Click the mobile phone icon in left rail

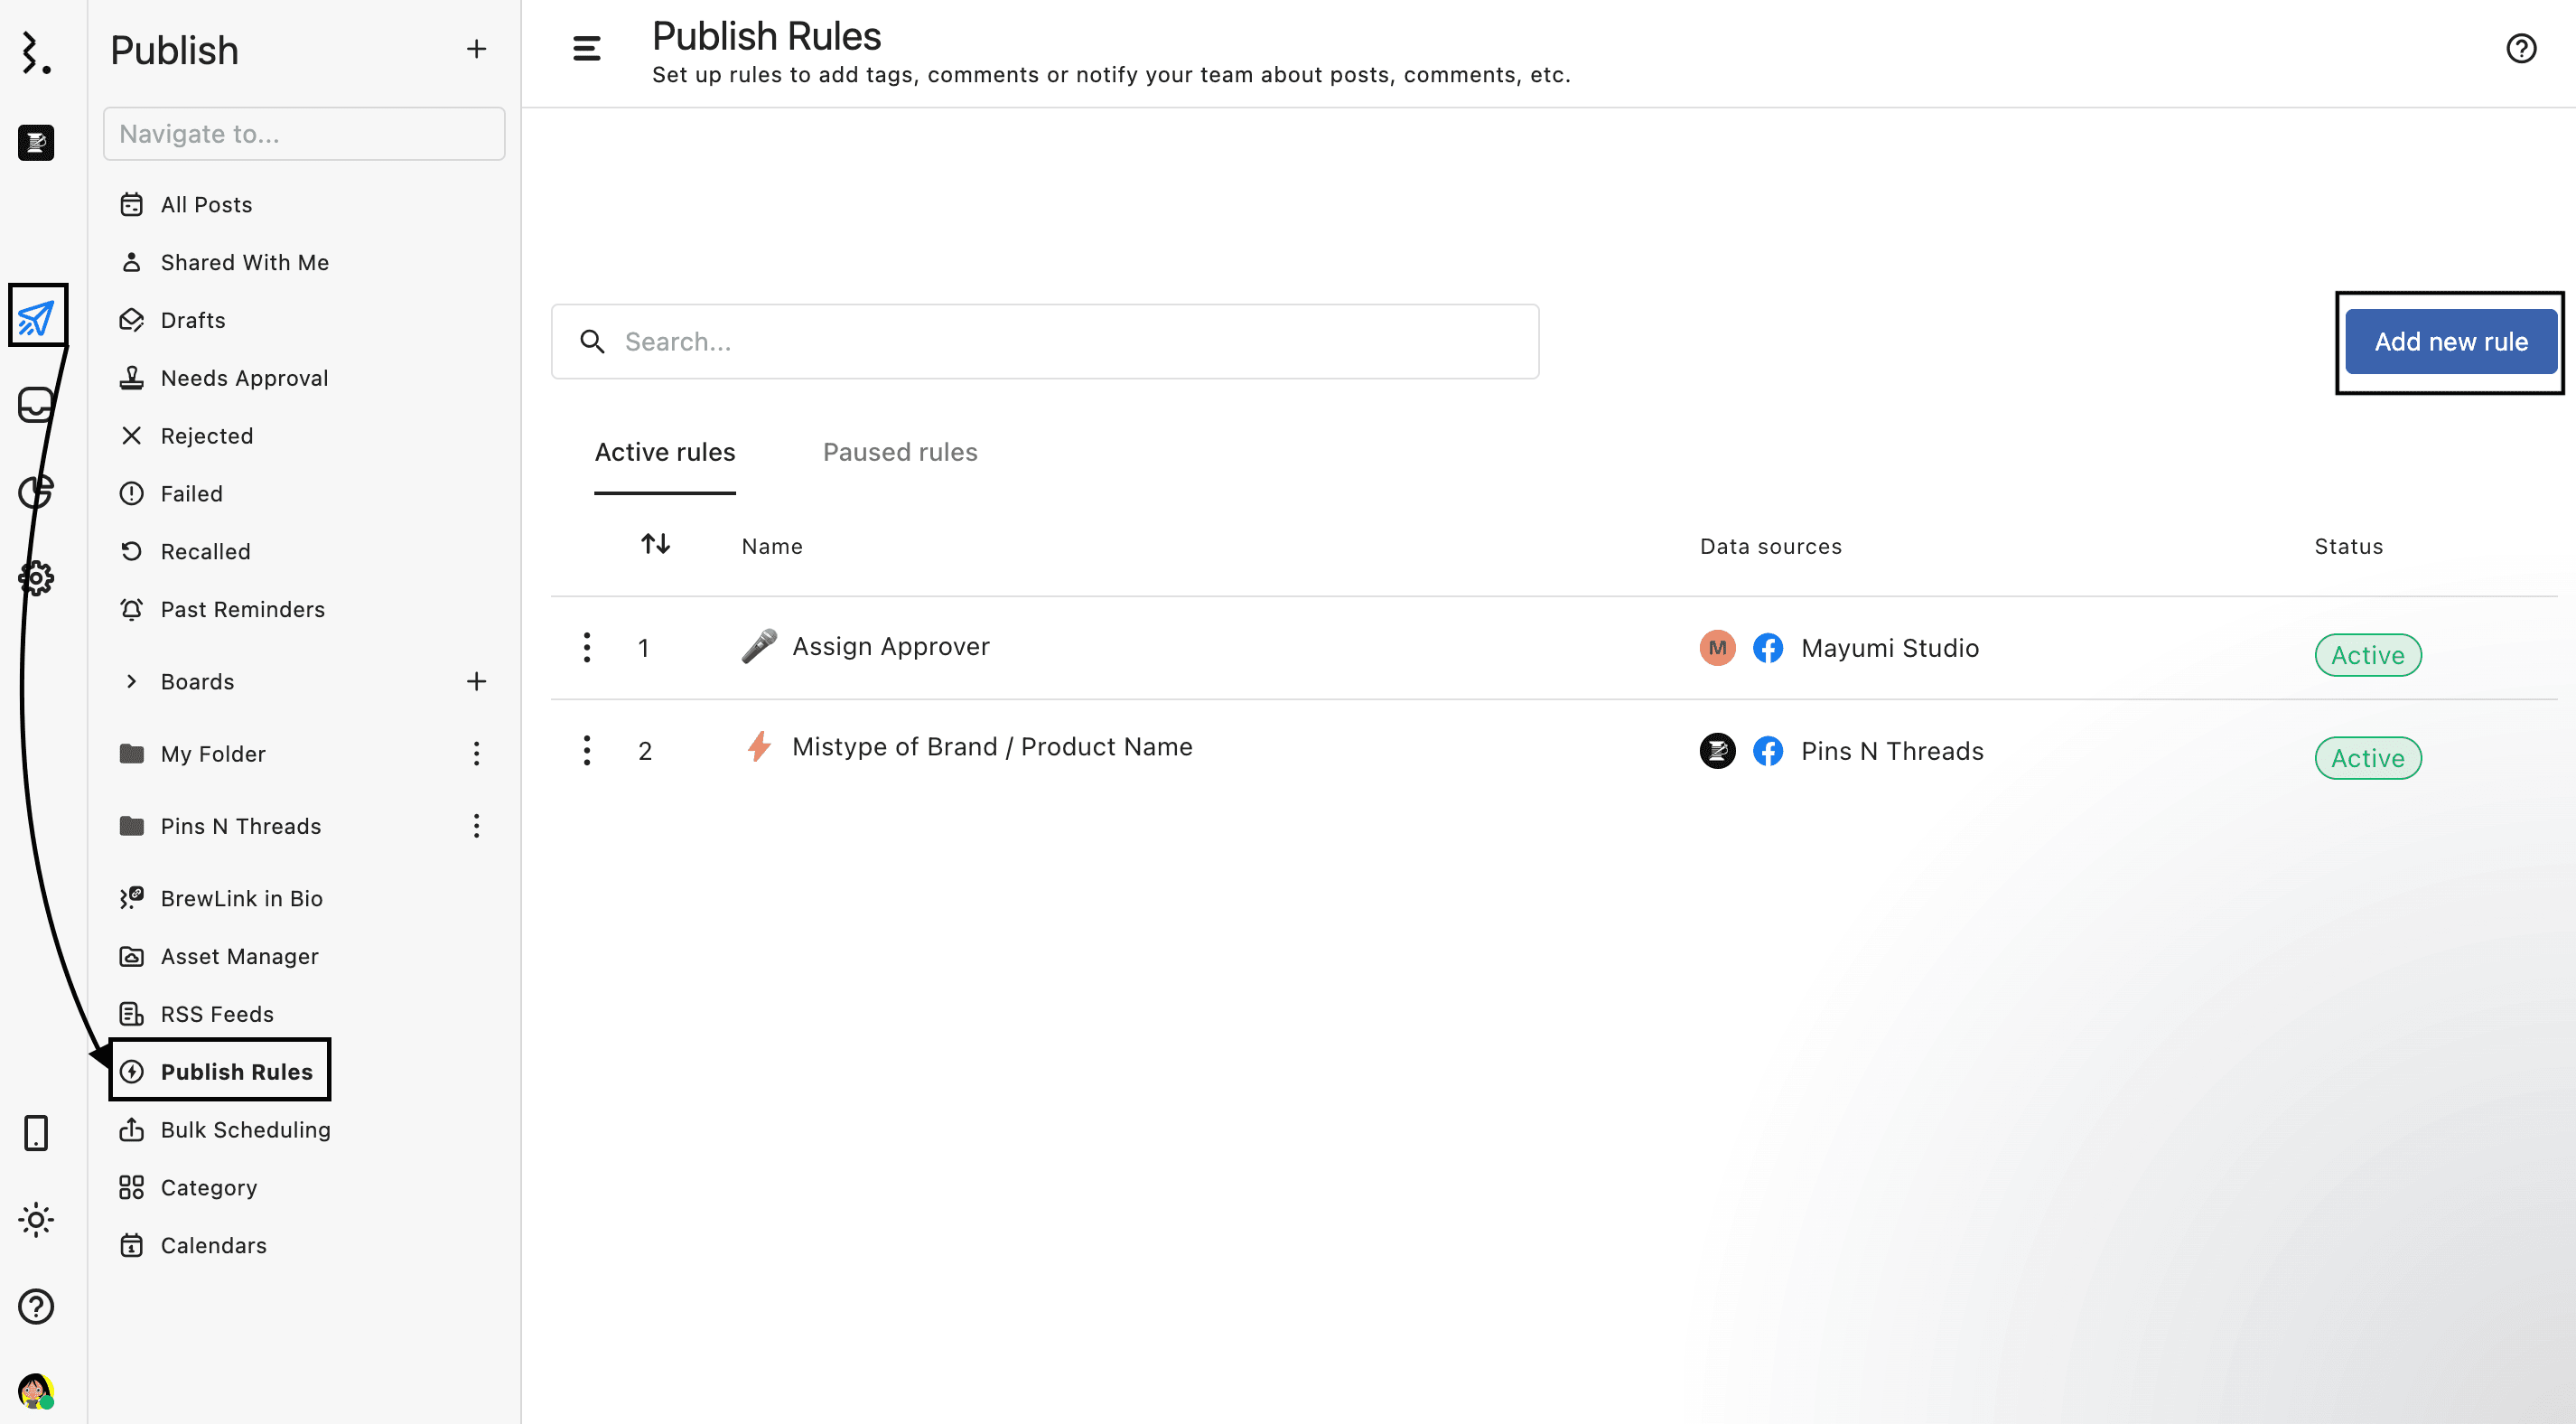36,1133
